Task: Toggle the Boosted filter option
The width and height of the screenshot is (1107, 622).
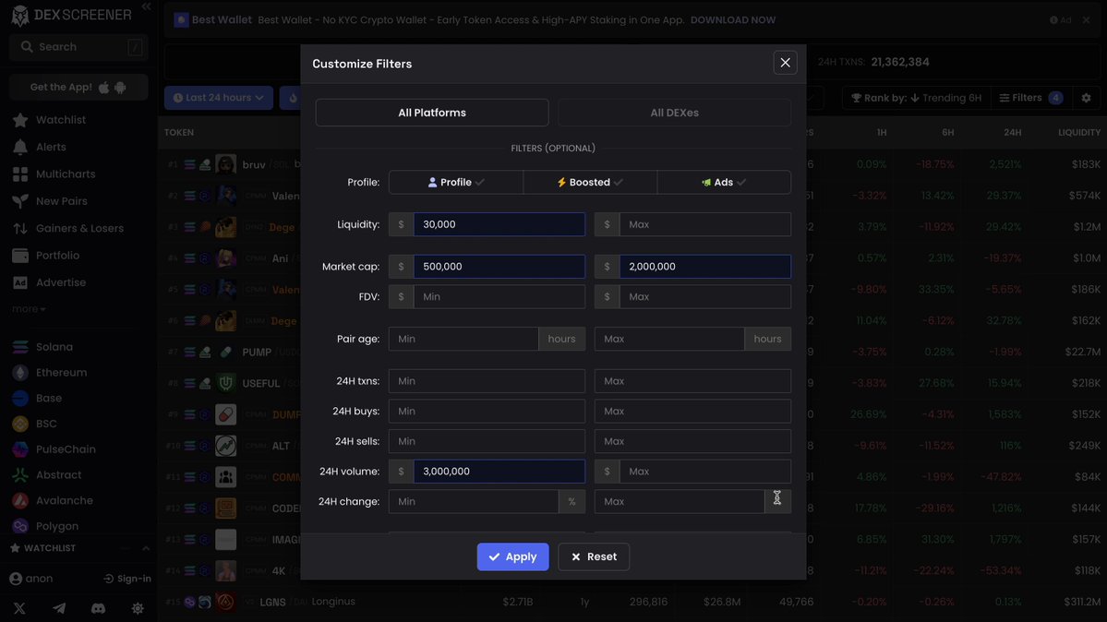Action: (590, 182)
